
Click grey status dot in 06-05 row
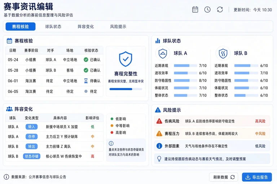click(x=86, y=91)
